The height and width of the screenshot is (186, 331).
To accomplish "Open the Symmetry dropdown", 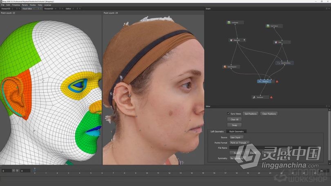I will [x=238, y=158].
